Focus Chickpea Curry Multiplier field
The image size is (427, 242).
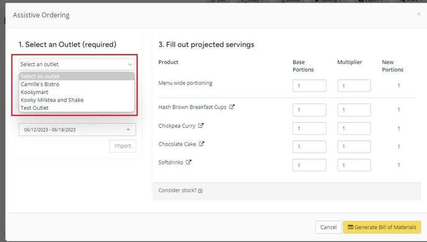pos(354,128)
